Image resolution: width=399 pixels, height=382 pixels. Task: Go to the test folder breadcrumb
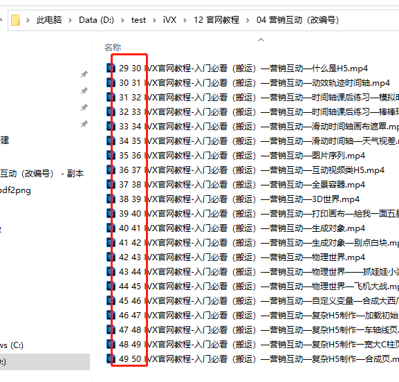(138, 20)
